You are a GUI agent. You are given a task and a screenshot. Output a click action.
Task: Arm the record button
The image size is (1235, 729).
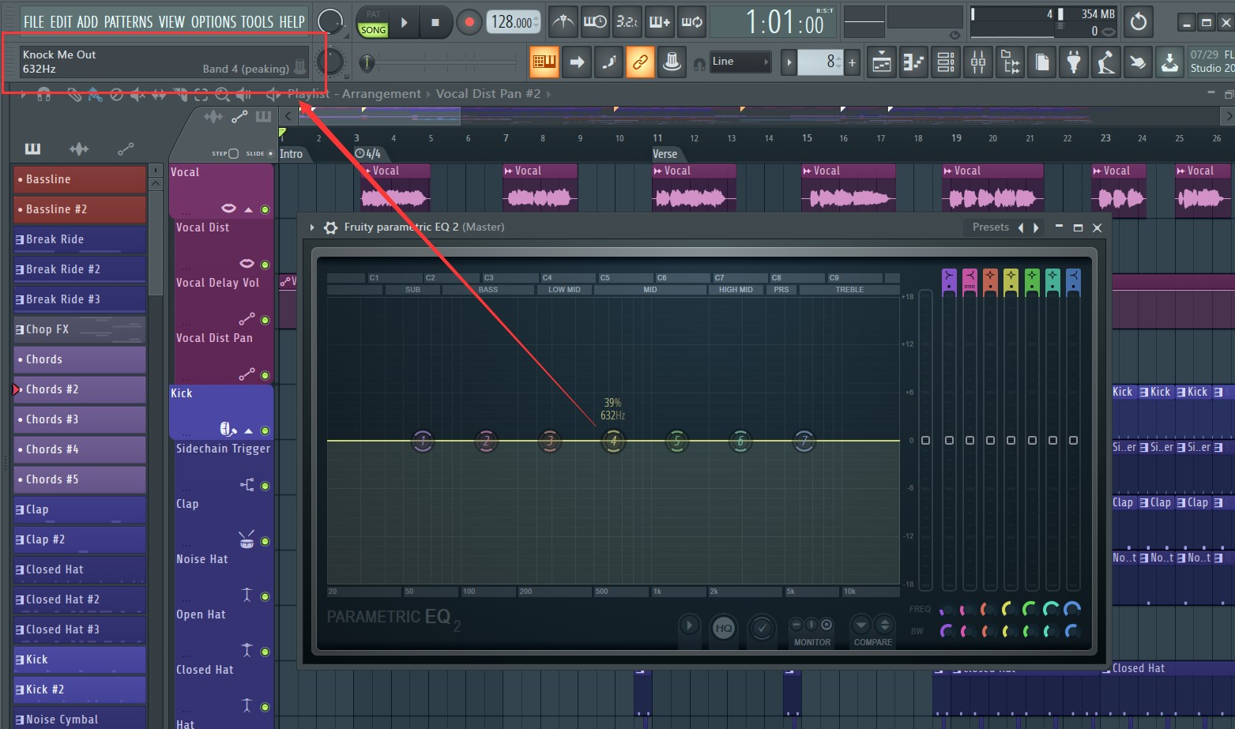coord(469,23)
